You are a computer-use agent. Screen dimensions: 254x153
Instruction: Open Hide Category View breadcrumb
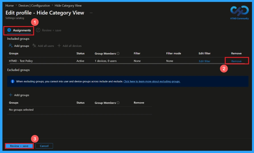click(x=68, y=5)
